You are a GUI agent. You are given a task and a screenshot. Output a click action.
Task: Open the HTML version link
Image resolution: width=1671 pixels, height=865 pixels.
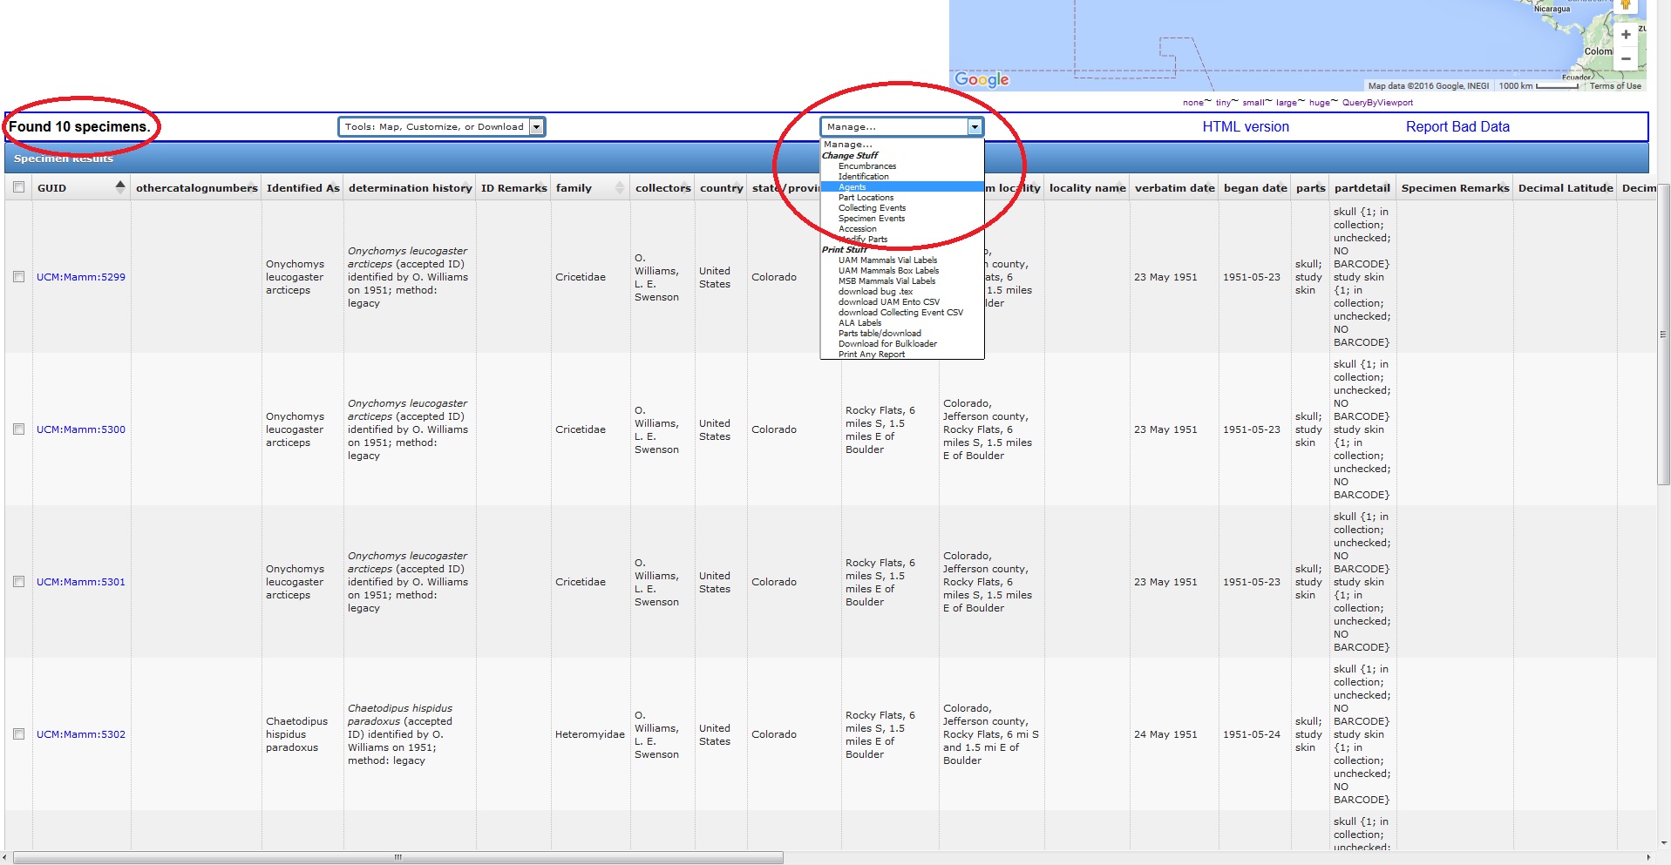coord(1246,127)
